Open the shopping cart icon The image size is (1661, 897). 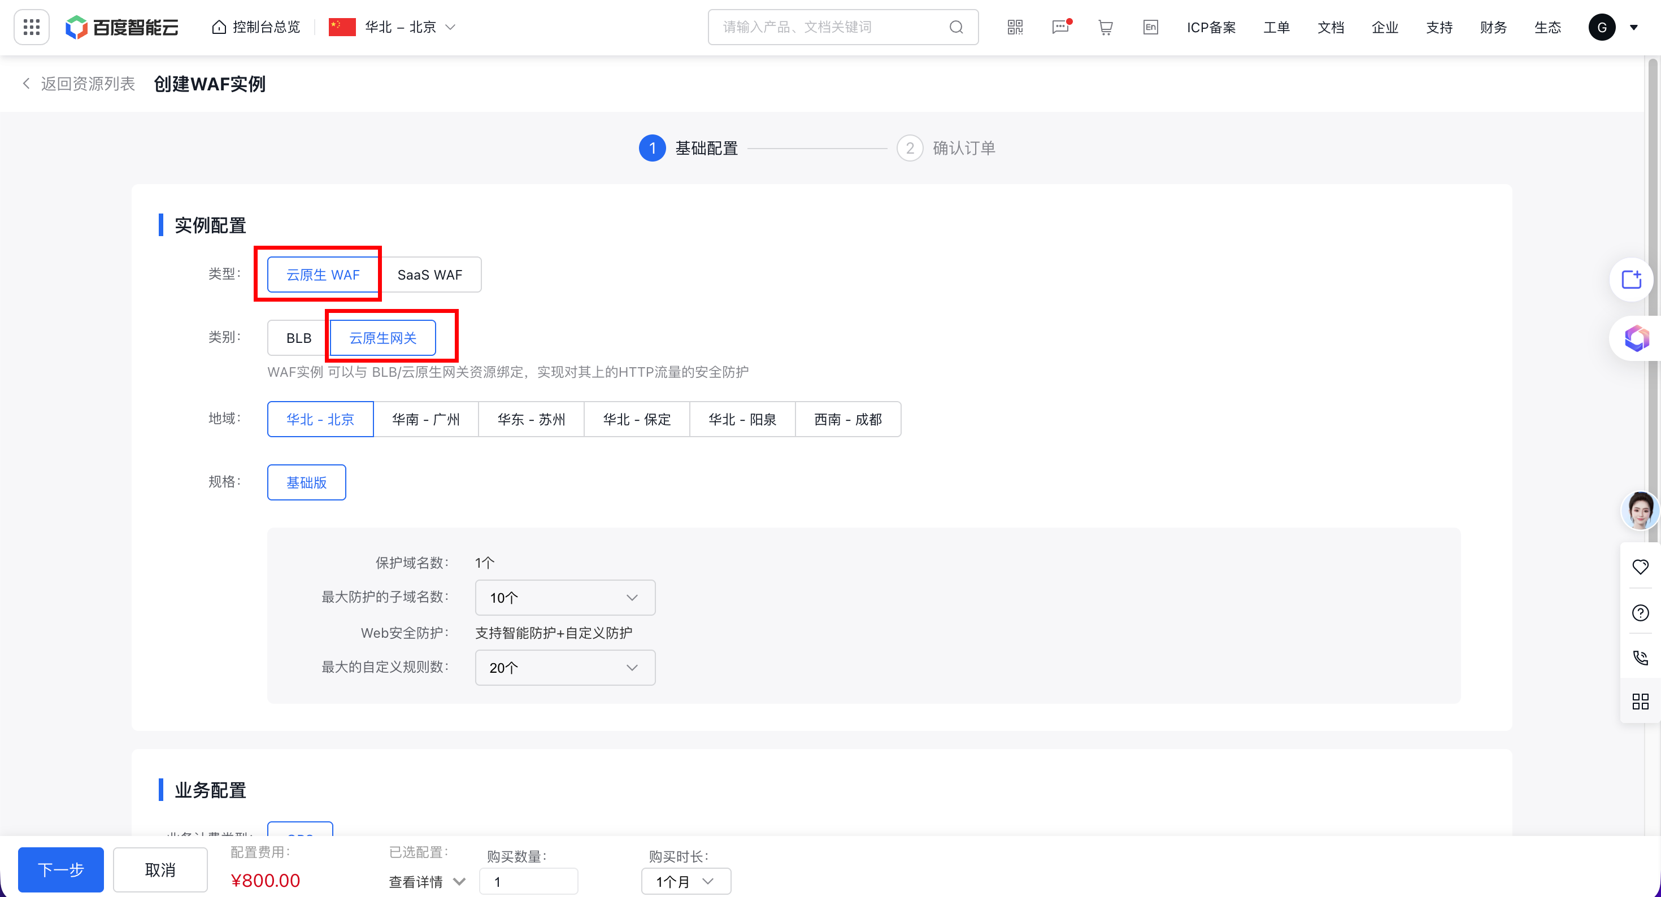1105,27
